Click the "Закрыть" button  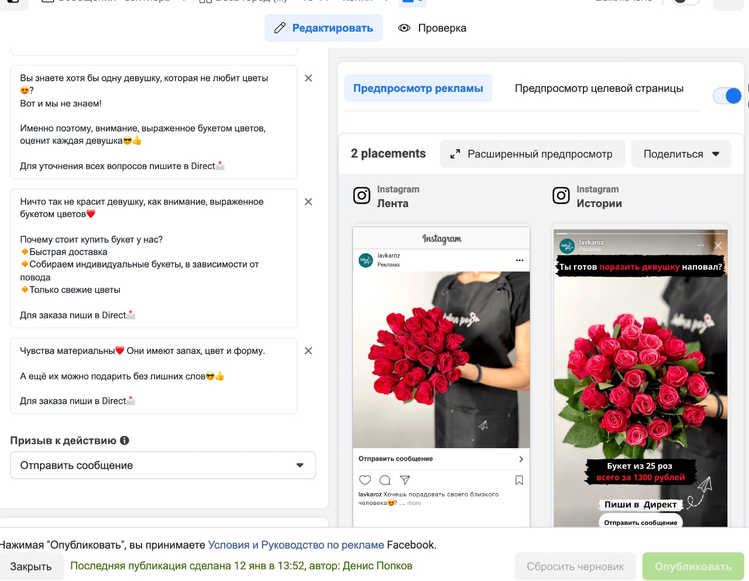(31, 566)
